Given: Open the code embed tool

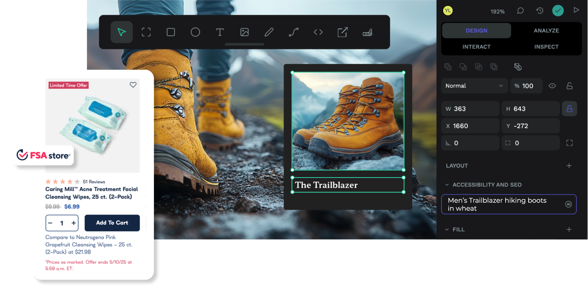Looking at the screenshot, I should (x=318, y=32).
